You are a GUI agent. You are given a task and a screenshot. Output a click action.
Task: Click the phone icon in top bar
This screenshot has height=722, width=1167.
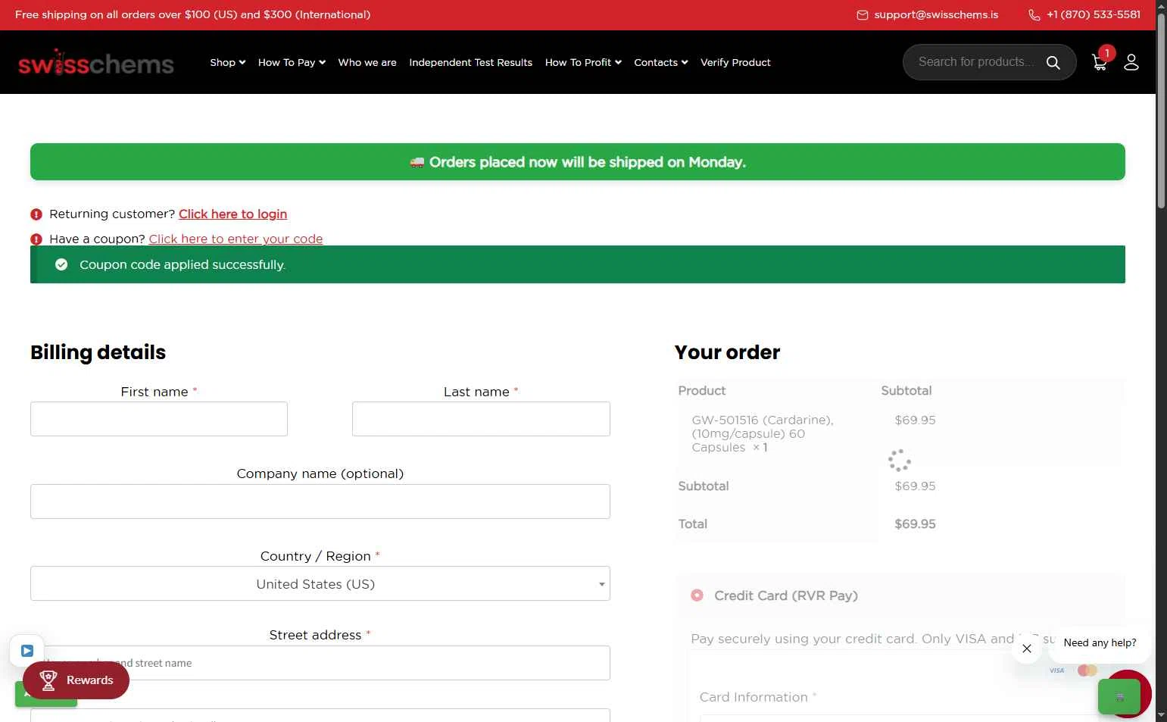pos(1034,15)
